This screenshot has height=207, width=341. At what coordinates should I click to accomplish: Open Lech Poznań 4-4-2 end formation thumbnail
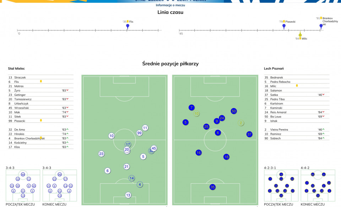click(318, 185)
